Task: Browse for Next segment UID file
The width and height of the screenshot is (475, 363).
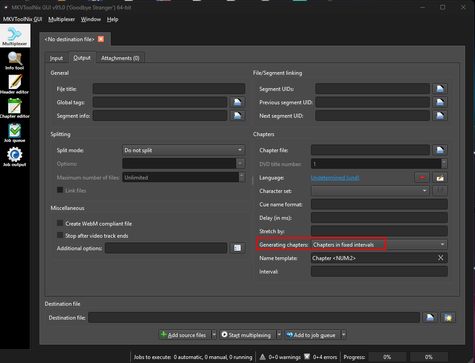Action: tap(440, 115)
